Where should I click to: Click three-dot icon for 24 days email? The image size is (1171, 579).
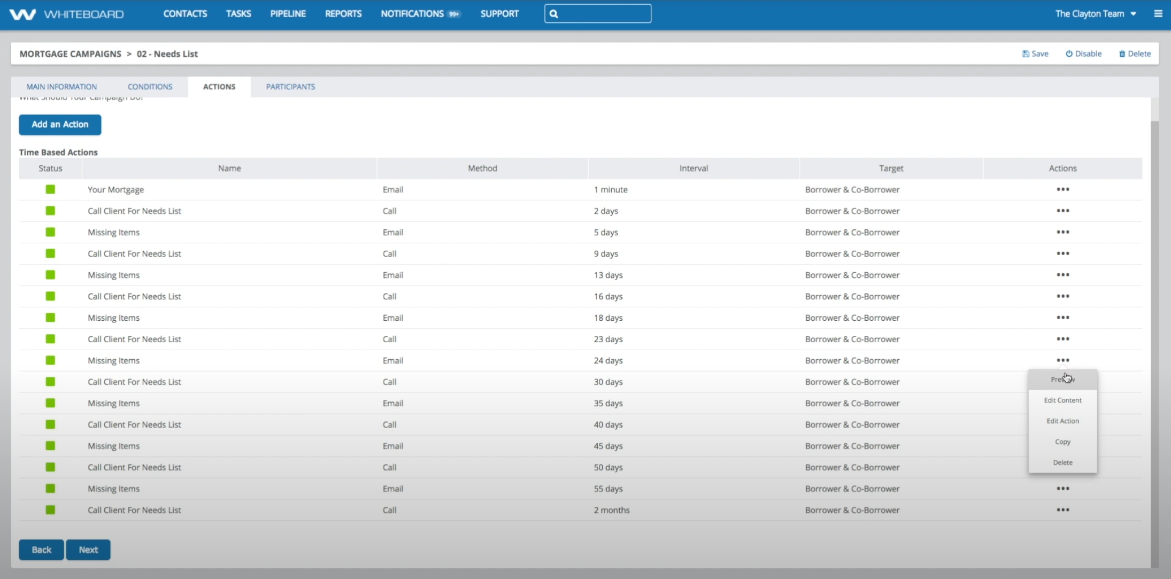1062,360
